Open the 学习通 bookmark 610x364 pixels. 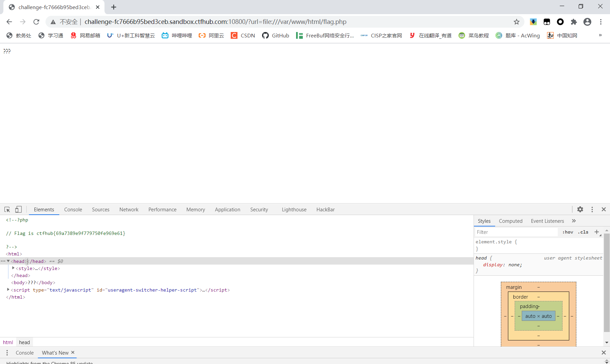tap(51, 35)
